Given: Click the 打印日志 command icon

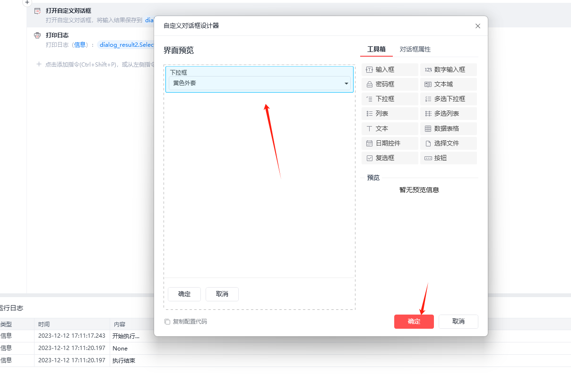Looking at the screenshot, I should click(37, 35).
